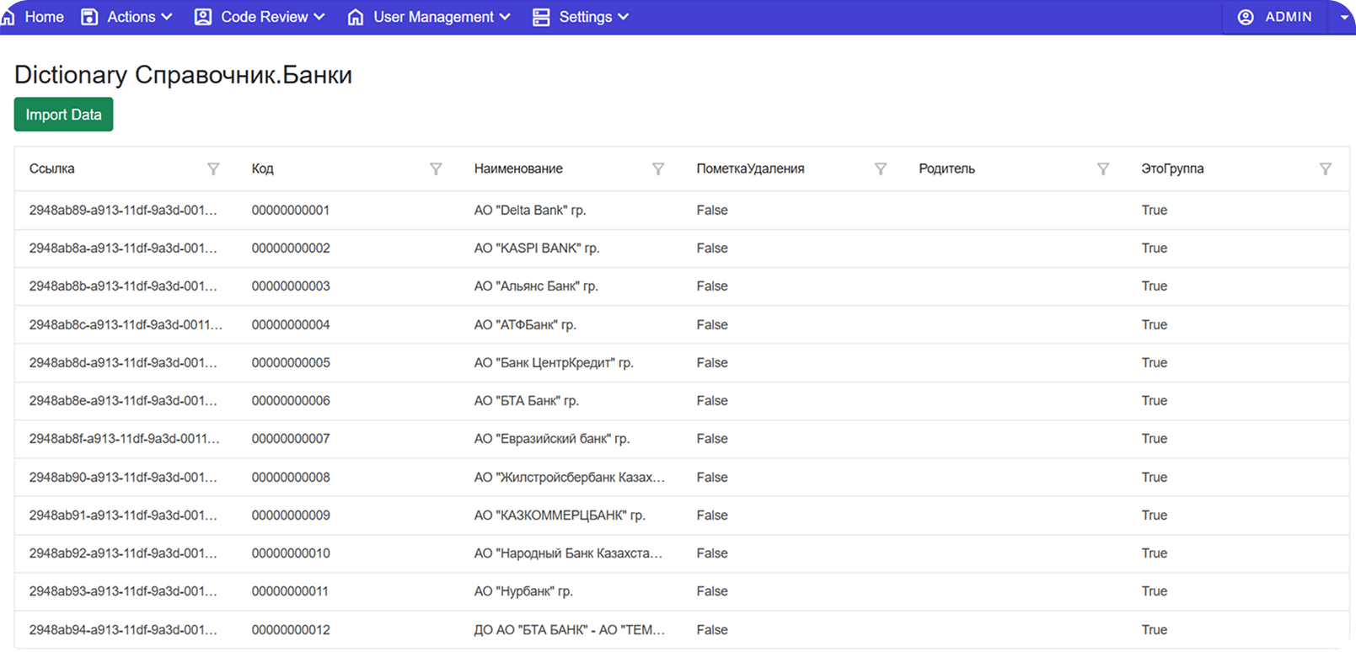Expand the arrow next to ADMIN
Image resolution: width=1356 pixels, height=652 pixels.
[x=1343, y=18]
